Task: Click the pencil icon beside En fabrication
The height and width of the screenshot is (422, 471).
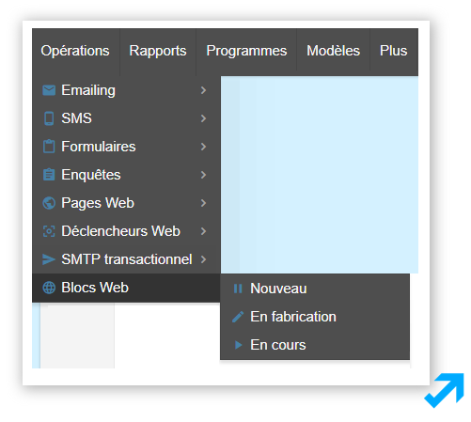Action: [238, 317]
